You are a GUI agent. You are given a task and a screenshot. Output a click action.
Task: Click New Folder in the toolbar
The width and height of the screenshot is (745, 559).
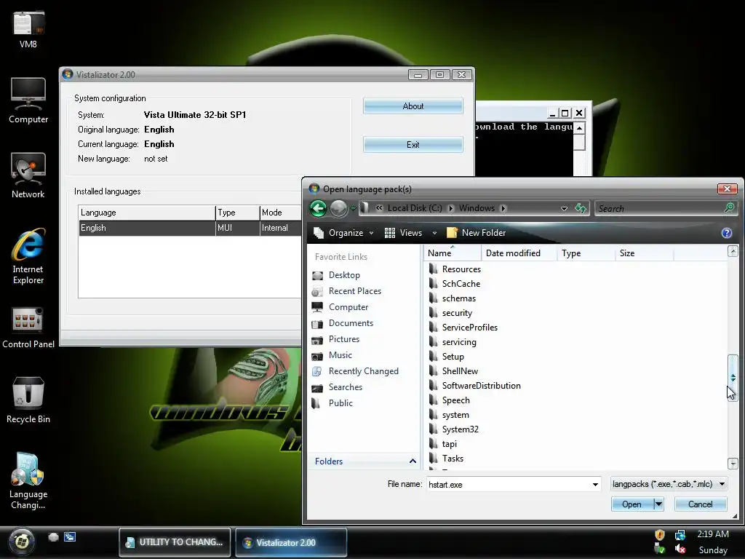coord(476,233)
